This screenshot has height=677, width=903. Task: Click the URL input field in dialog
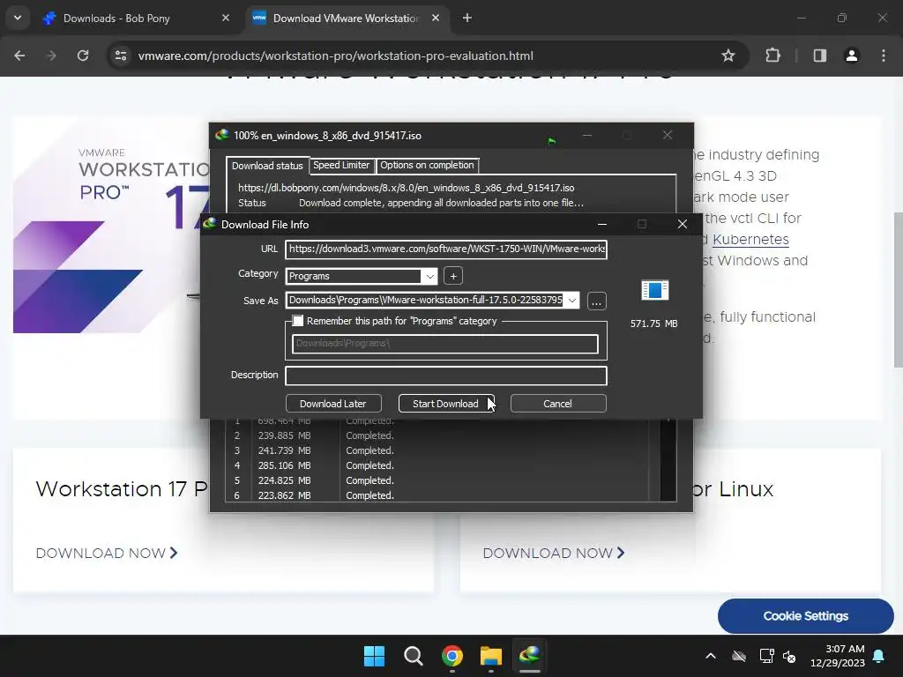pyautogui.click(x=446, y=249)
